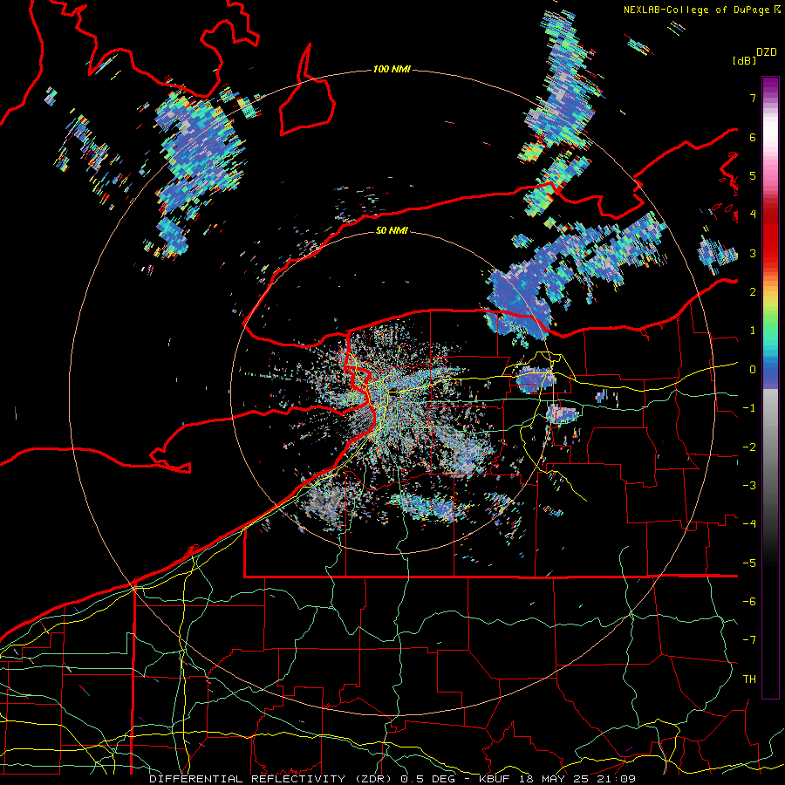Click the 0 value on the colorbar
Screen dimensions: 785x785
753,370
